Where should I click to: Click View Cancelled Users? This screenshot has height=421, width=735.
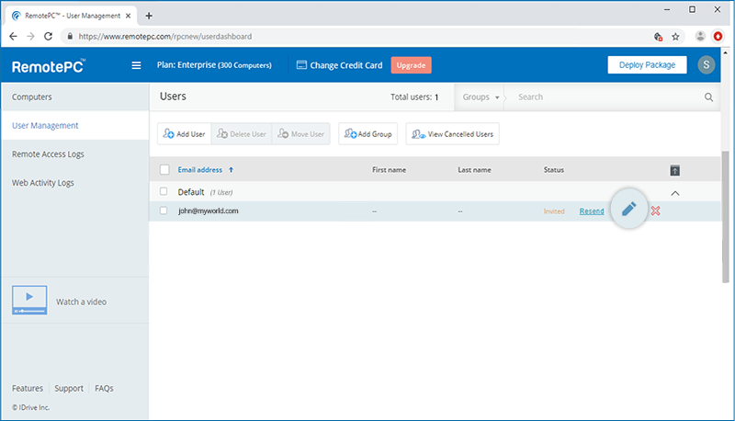[452, 134]
